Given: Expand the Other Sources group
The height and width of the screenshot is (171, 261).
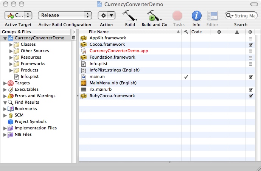Looking at the screenshot, I should tap(11, 51).
